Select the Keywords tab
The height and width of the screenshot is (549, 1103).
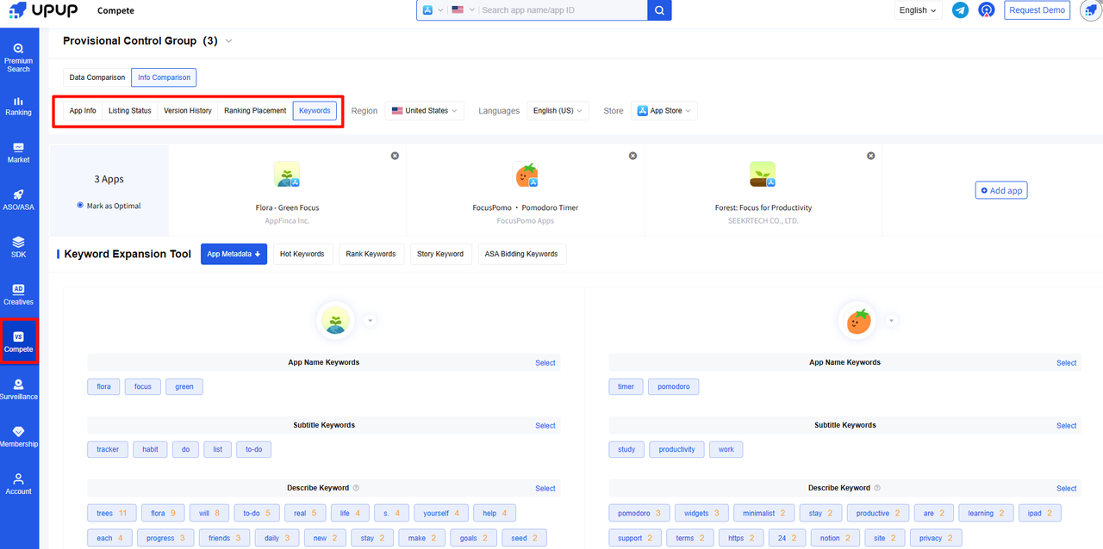[315, 111]
